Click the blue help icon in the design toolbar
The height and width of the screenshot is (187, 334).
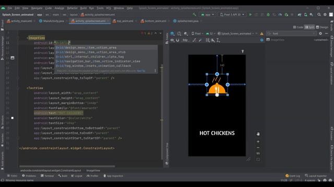click(x=262, y=40)
